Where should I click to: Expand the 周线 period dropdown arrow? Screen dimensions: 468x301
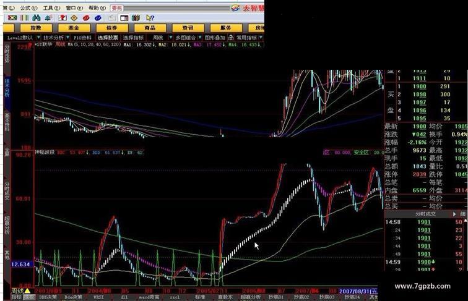click(171, 38)
